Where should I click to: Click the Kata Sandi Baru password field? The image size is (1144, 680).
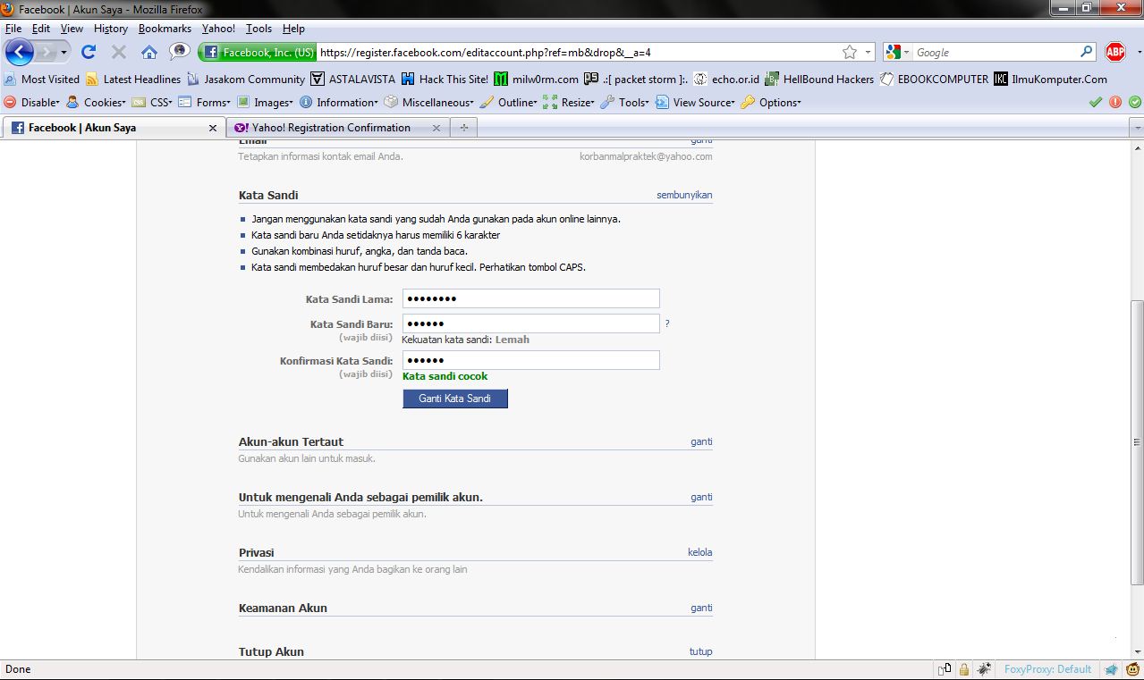(531, 323)
